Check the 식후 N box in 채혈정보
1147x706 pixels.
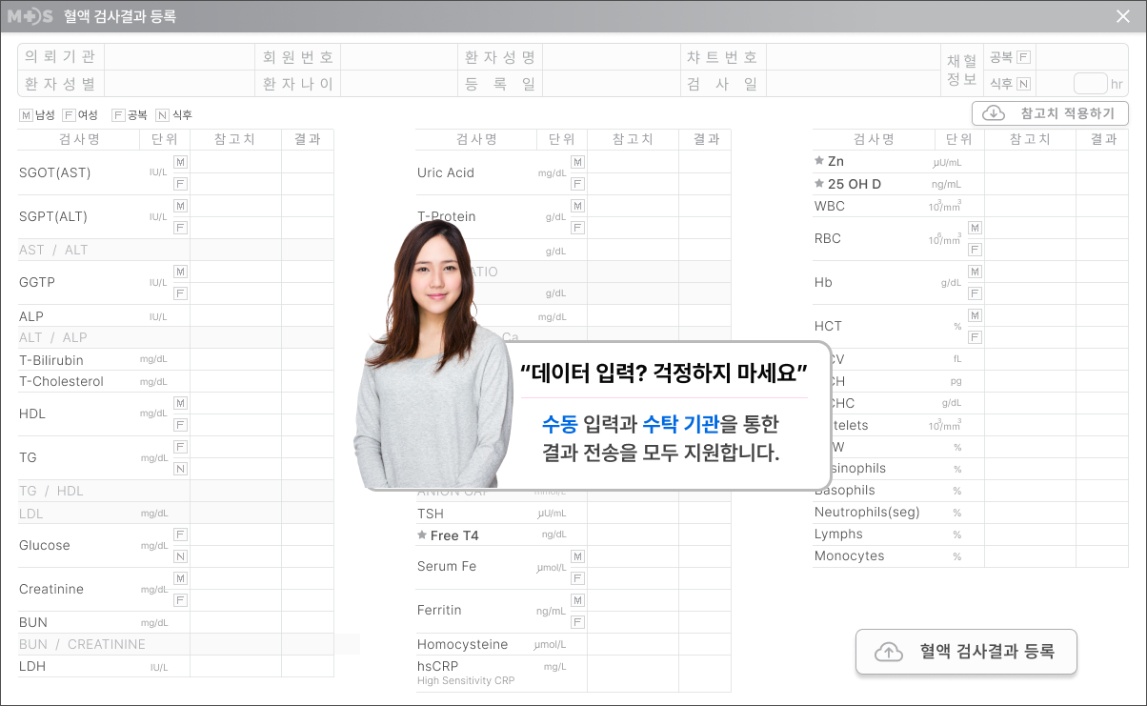tap(1023, 84)
